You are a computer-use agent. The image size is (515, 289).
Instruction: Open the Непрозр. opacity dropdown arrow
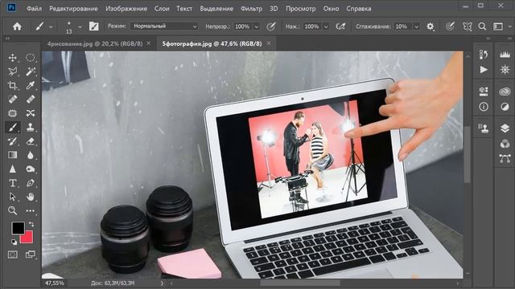(257, 26)
